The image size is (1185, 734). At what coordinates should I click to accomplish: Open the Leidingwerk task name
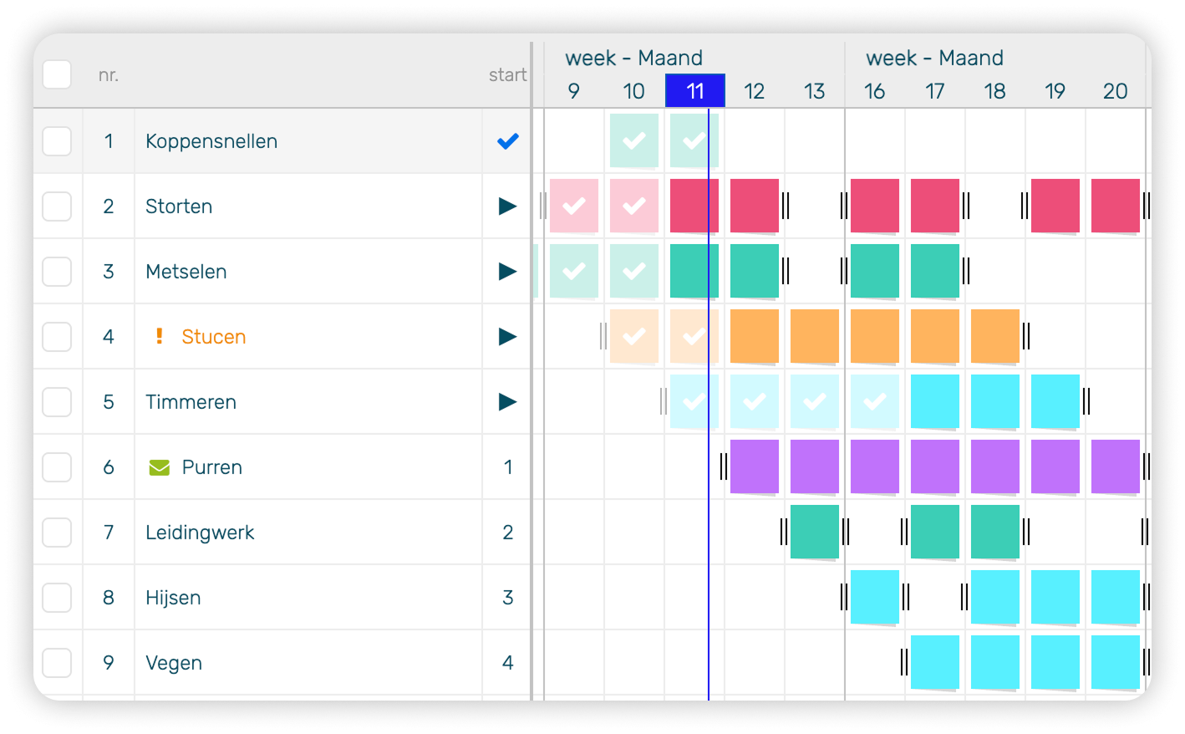pyautogui.click(x=200, y=533)
